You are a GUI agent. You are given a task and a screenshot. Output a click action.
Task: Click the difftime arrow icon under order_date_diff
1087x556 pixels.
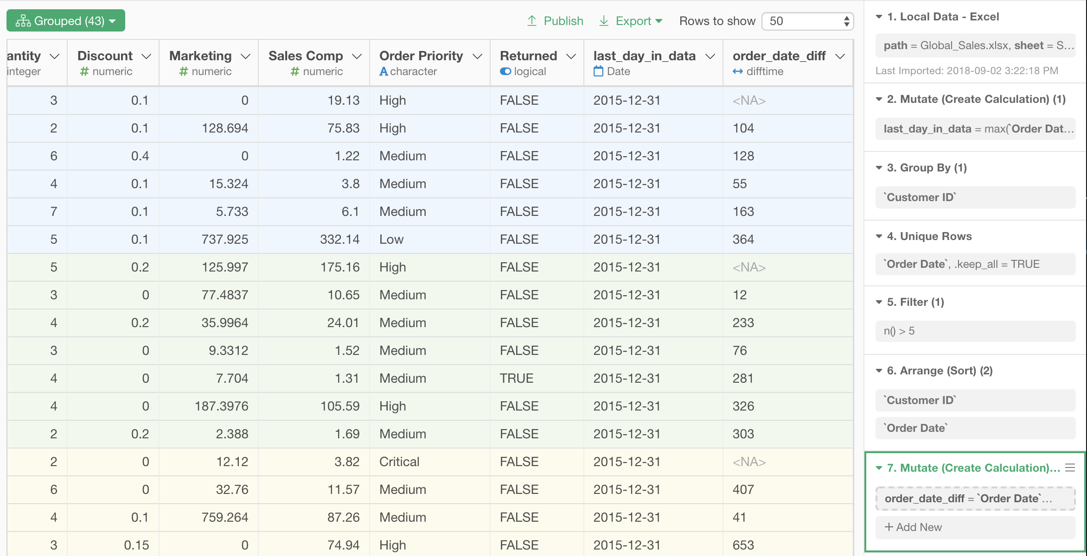(738, 71)
